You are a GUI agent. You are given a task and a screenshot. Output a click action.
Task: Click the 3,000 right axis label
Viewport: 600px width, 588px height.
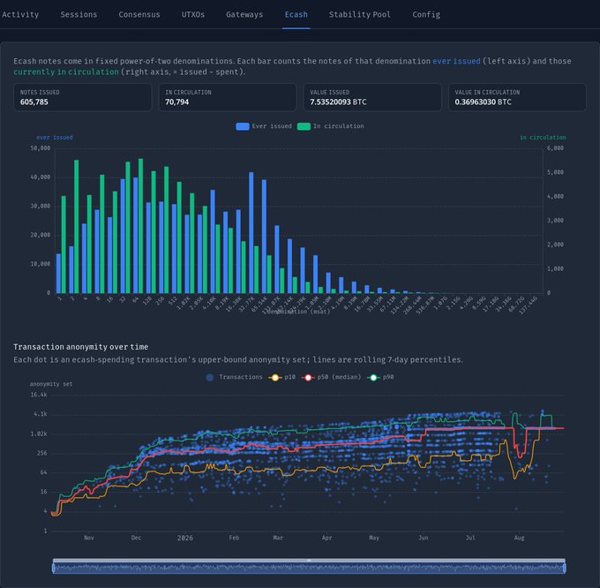(555, 221)
